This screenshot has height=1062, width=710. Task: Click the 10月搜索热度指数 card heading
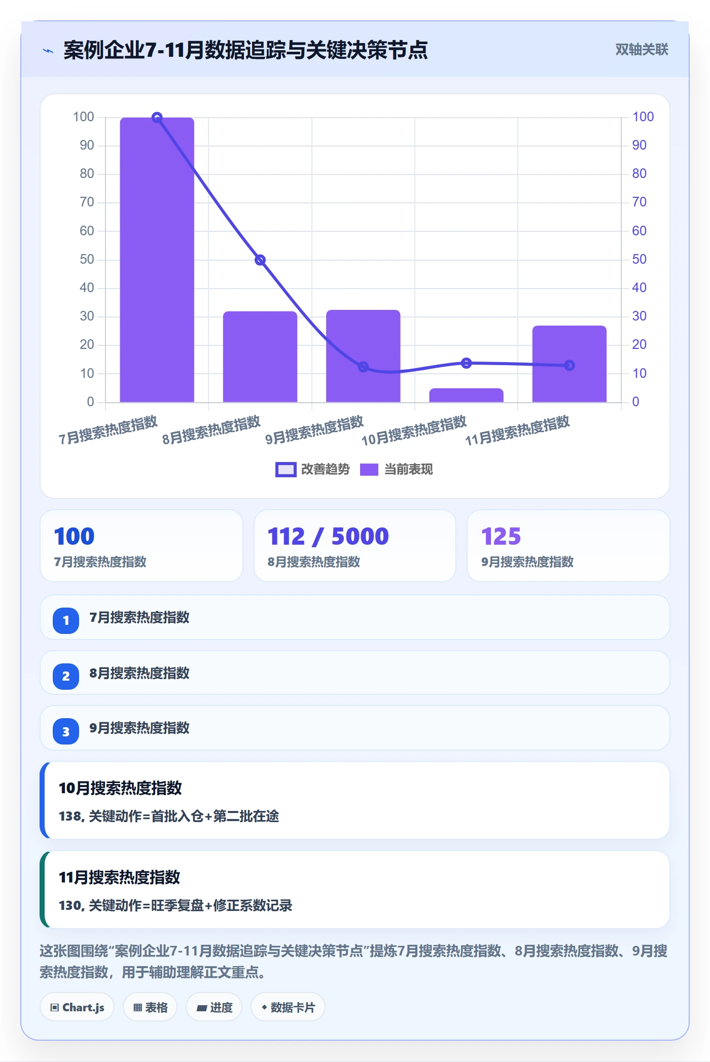[120, 788]
